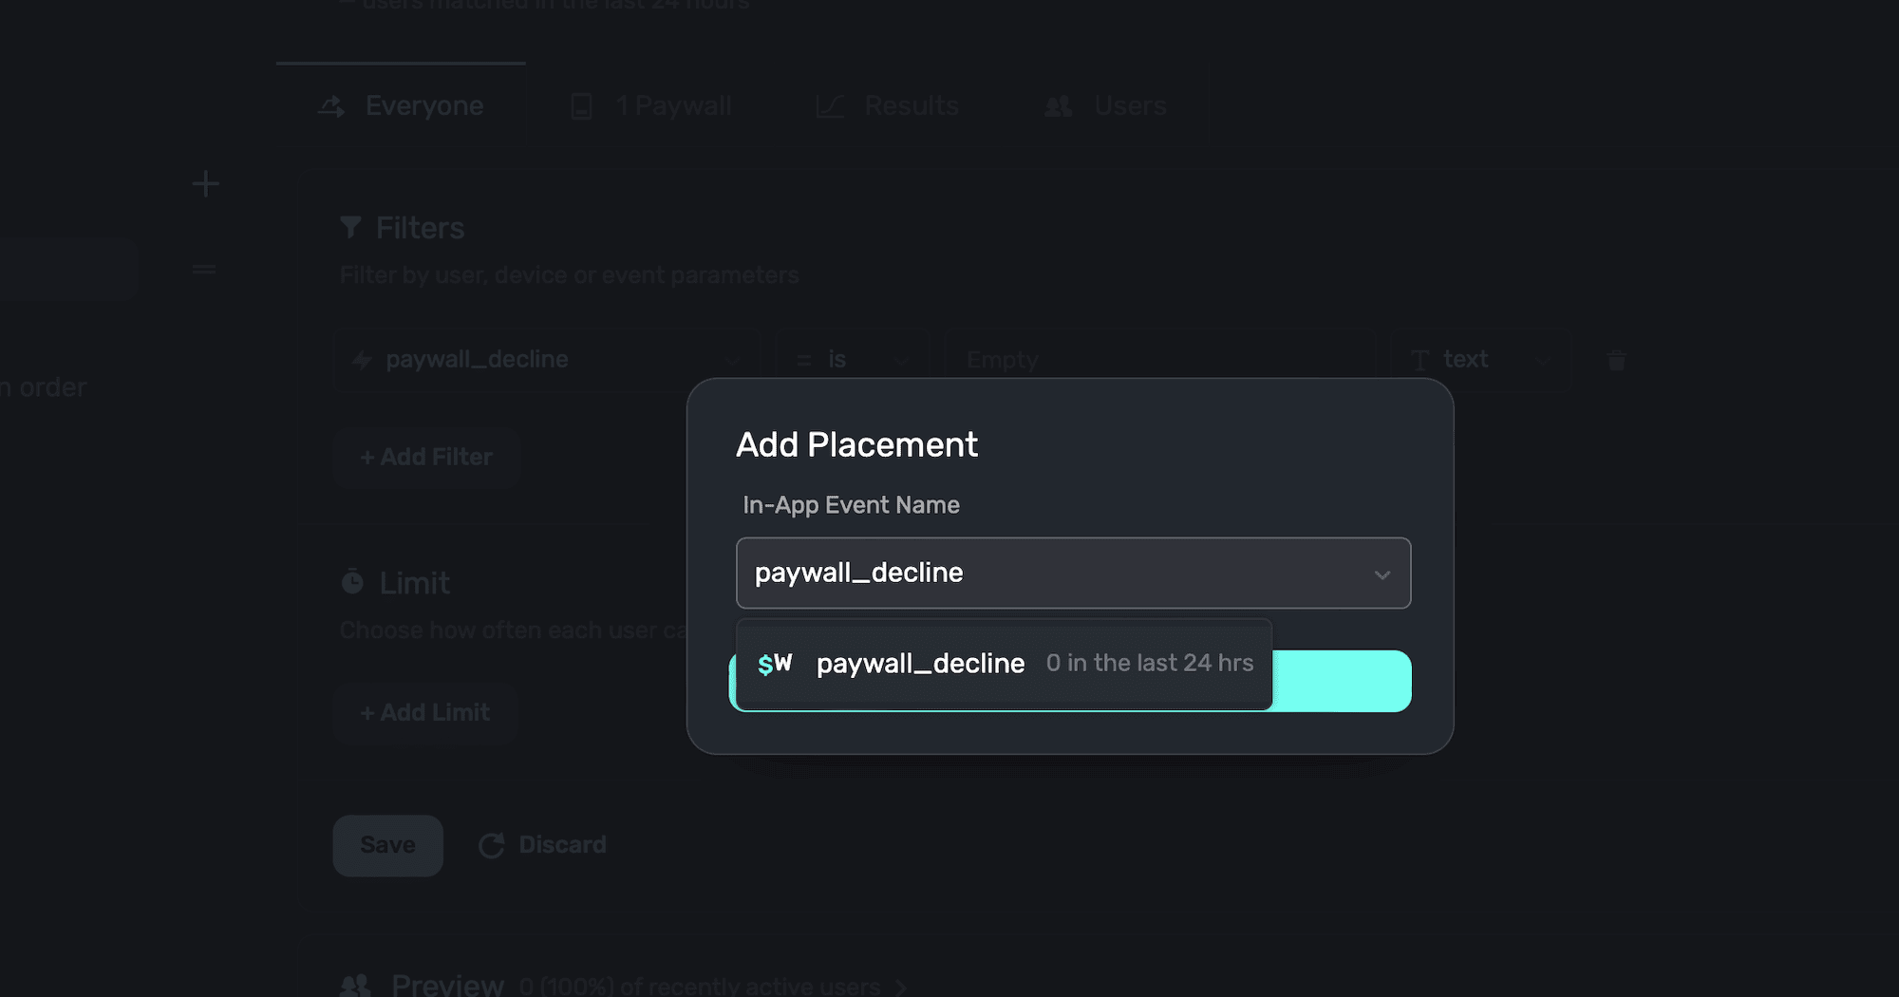This screenshot has height=997, width=1899.
Task: Click the Preview users icon
Action: [355, 986]
